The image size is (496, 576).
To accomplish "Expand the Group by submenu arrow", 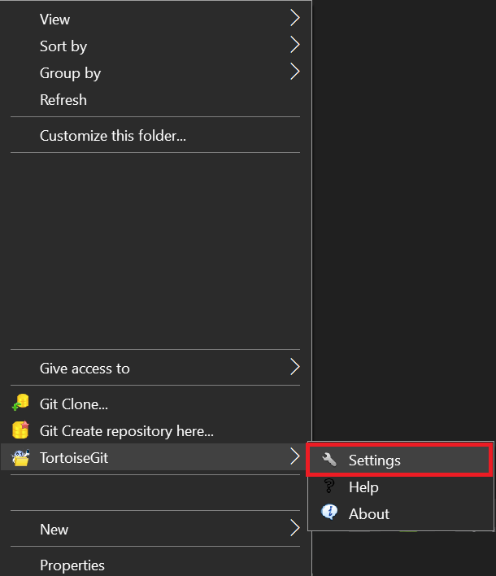I will [x=295, y=72].
